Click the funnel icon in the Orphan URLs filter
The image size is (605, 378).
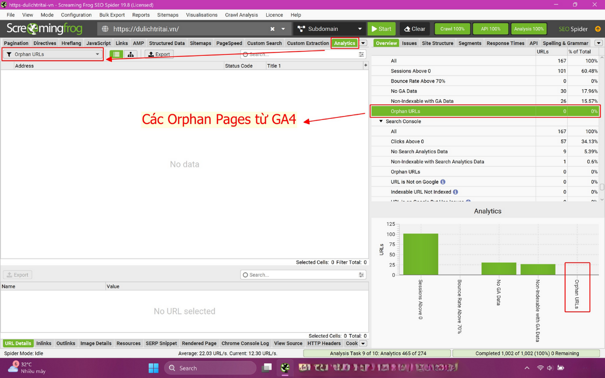point(10,54)
